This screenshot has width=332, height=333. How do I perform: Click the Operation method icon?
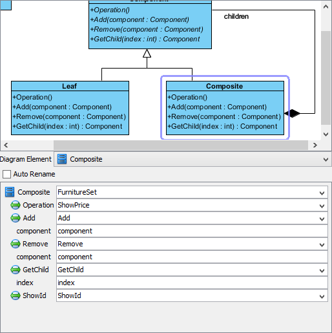(16, 205)
